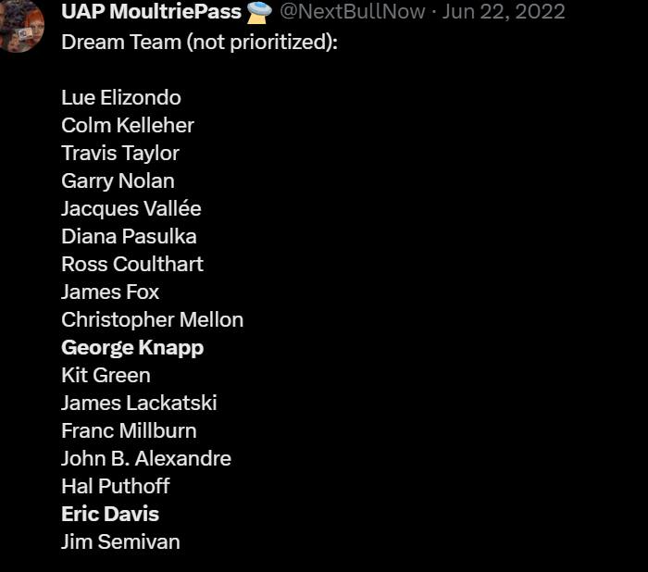
Task: Open the Jun 22, 2022 timestamp
Action: coord(506,12)
